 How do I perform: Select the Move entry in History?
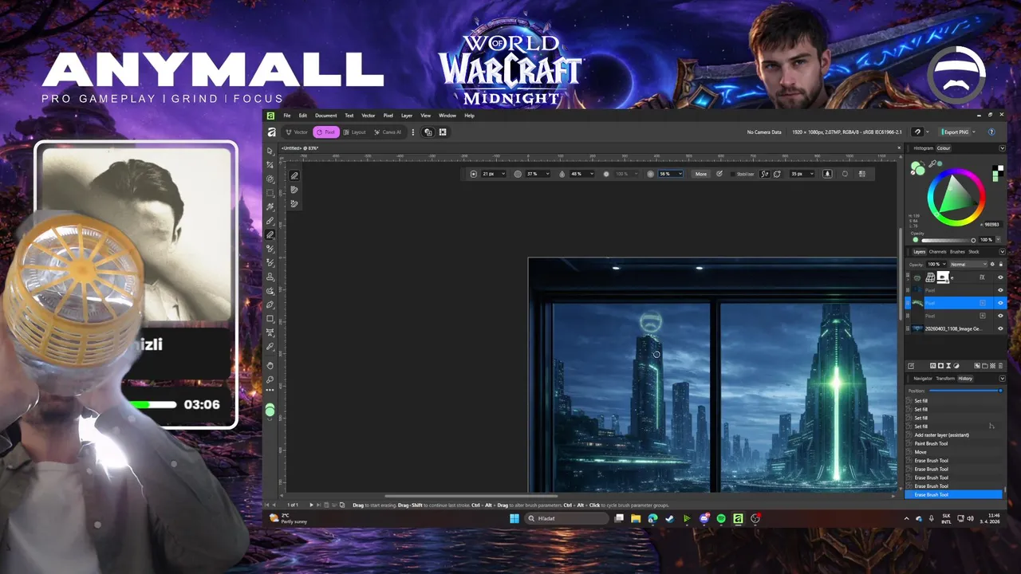920,452
